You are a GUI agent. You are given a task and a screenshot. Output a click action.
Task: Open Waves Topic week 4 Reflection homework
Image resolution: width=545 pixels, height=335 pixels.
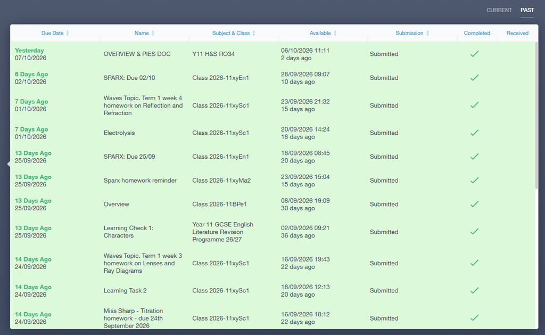click(143, 105)
